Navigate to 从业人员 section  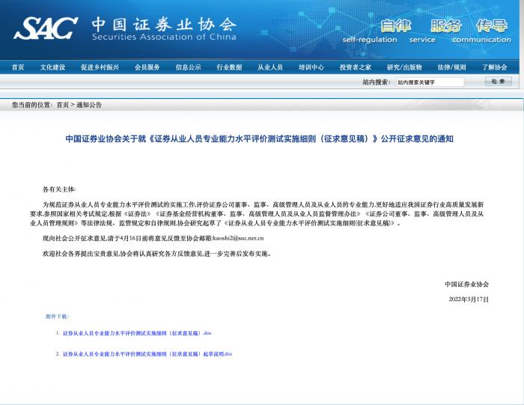click(x=270, y=67)
